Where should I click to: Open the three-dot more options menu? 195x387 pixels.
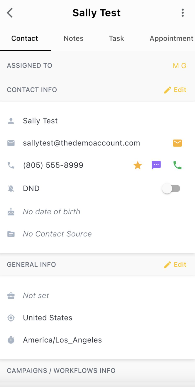(183, 13)
